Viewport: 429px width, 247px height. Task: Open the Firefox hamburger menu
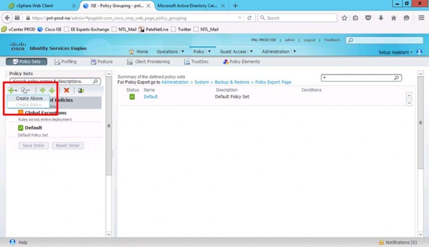point(421,18)
